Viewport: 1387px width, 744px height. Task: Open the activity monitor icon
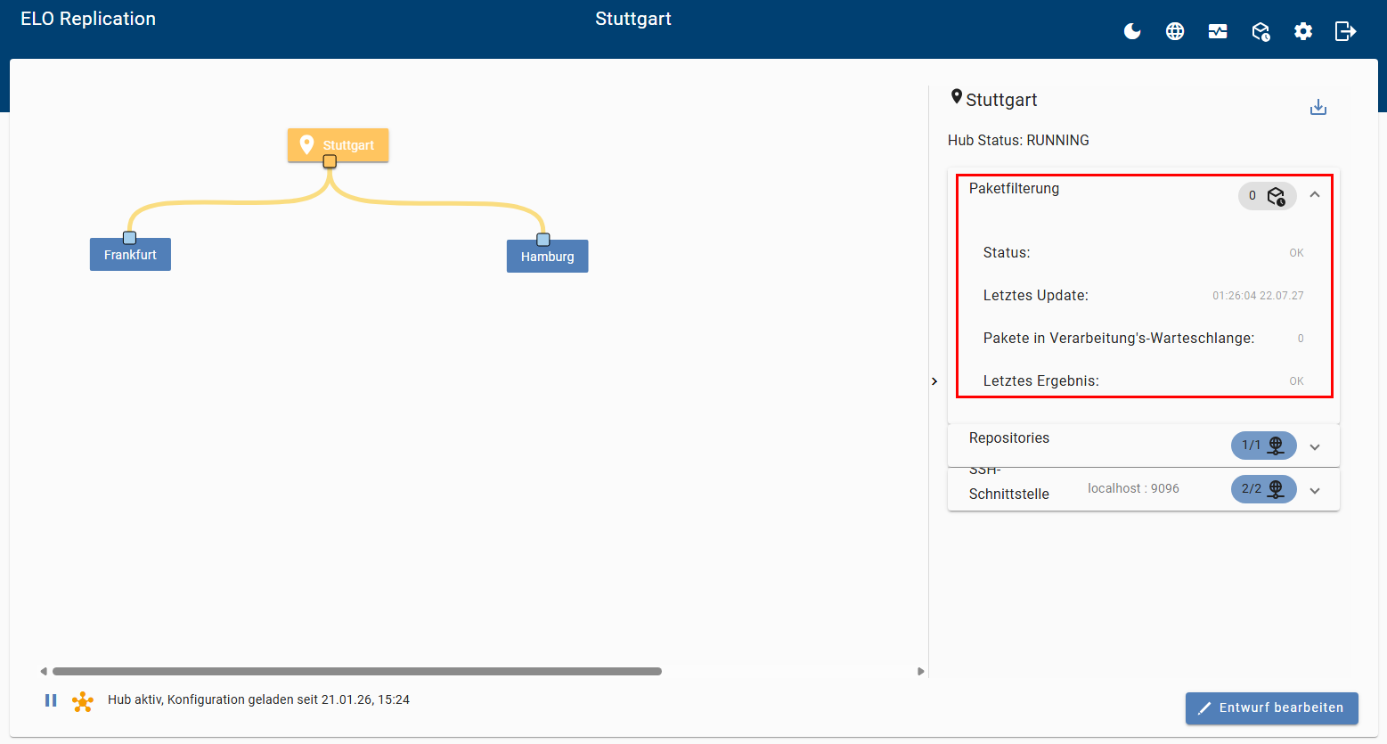click(x=1218, y=32)
